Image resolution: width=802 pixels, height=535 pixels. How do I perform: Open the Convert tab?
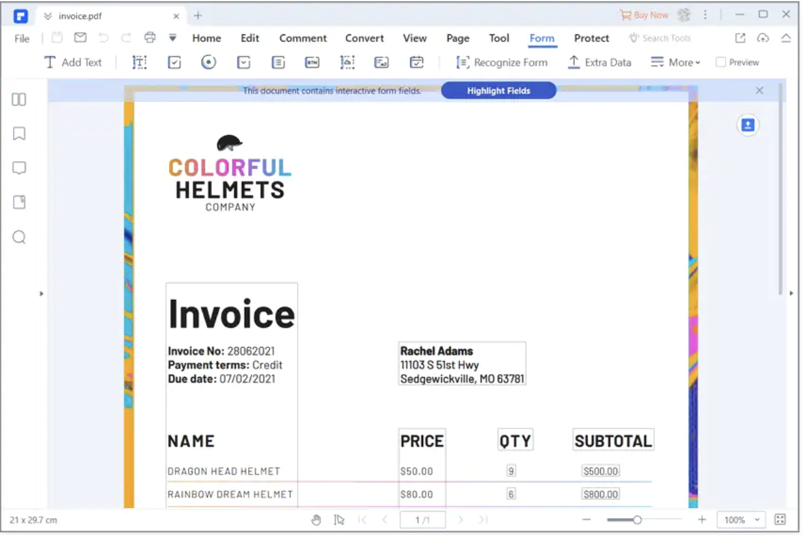tap(364, 38)
